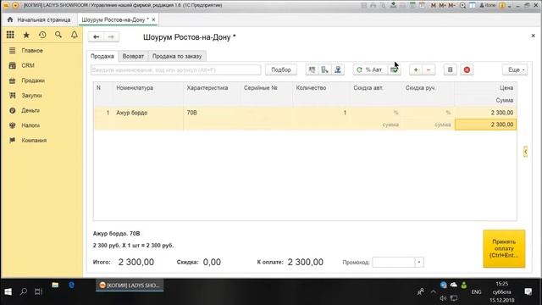
Task: Open the sections grid menu icon
Action: click(10, 35)
